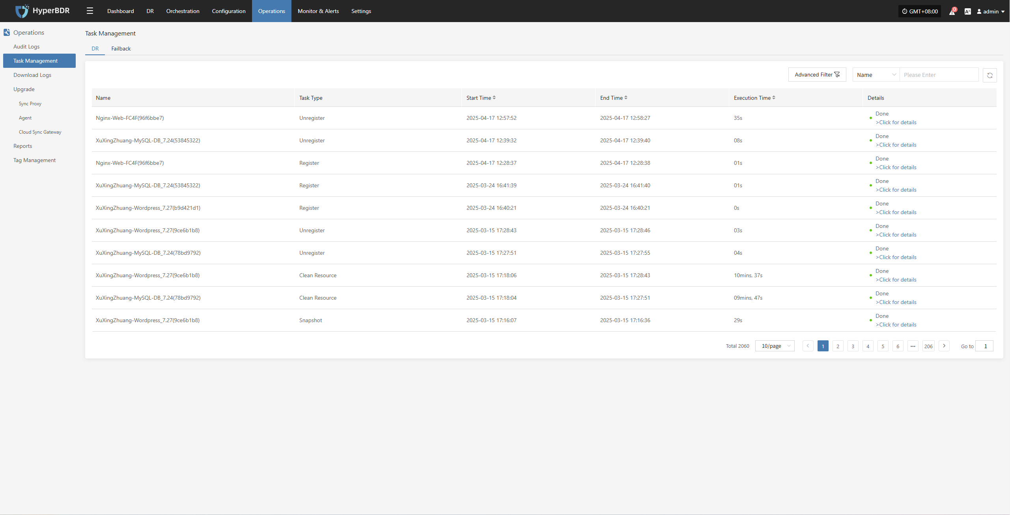This screenshot has height=515, width=1010.
Task: Go to page 3
Action: [x=853, y=346]
